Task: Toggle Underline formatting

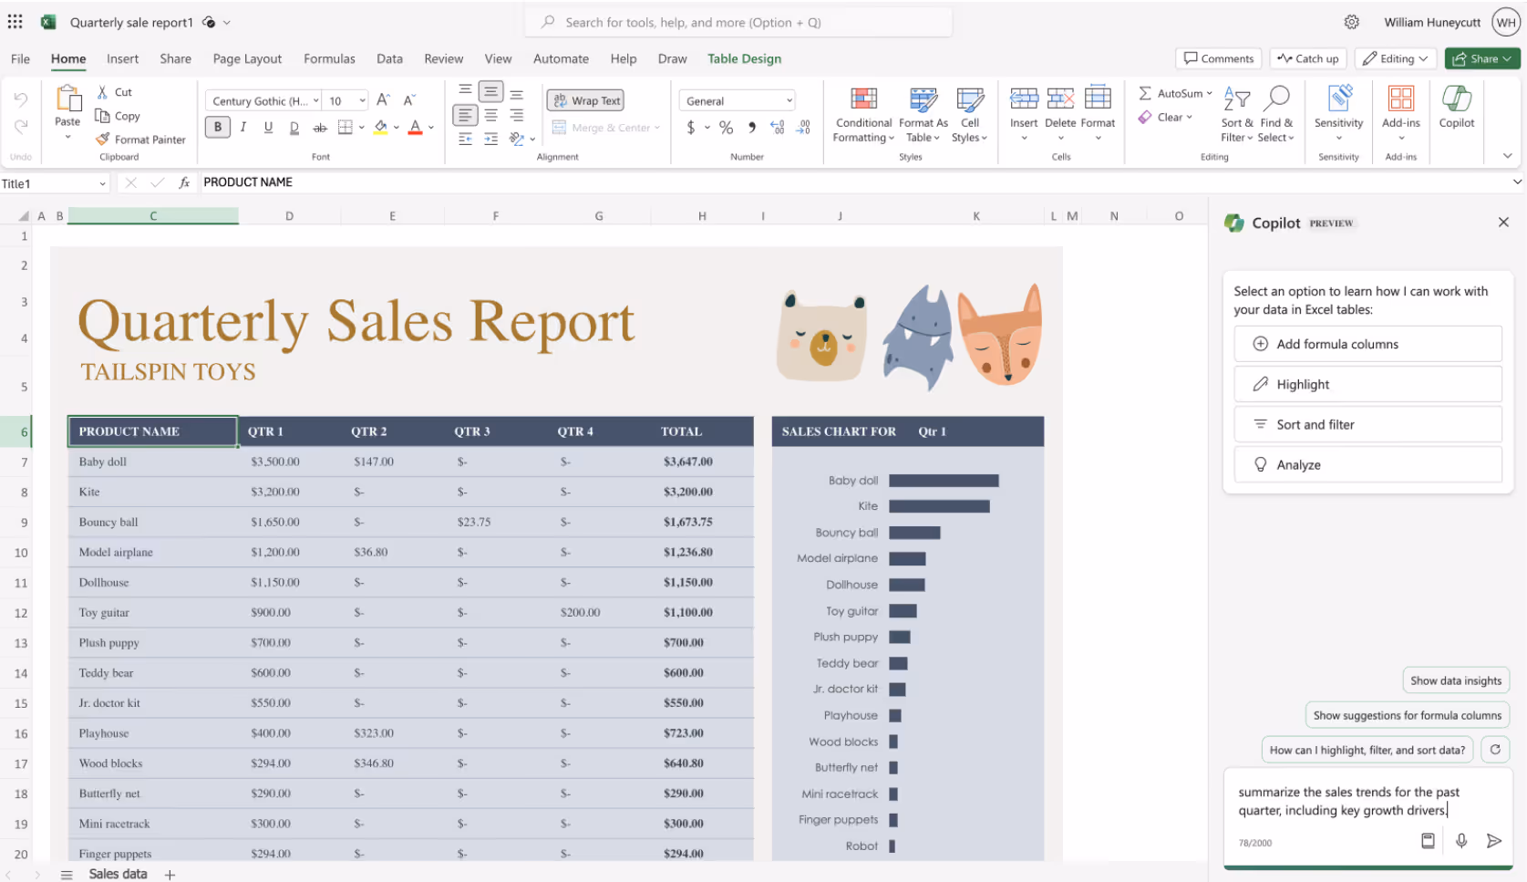Action: pyautogui.click(x=268, y=128)
